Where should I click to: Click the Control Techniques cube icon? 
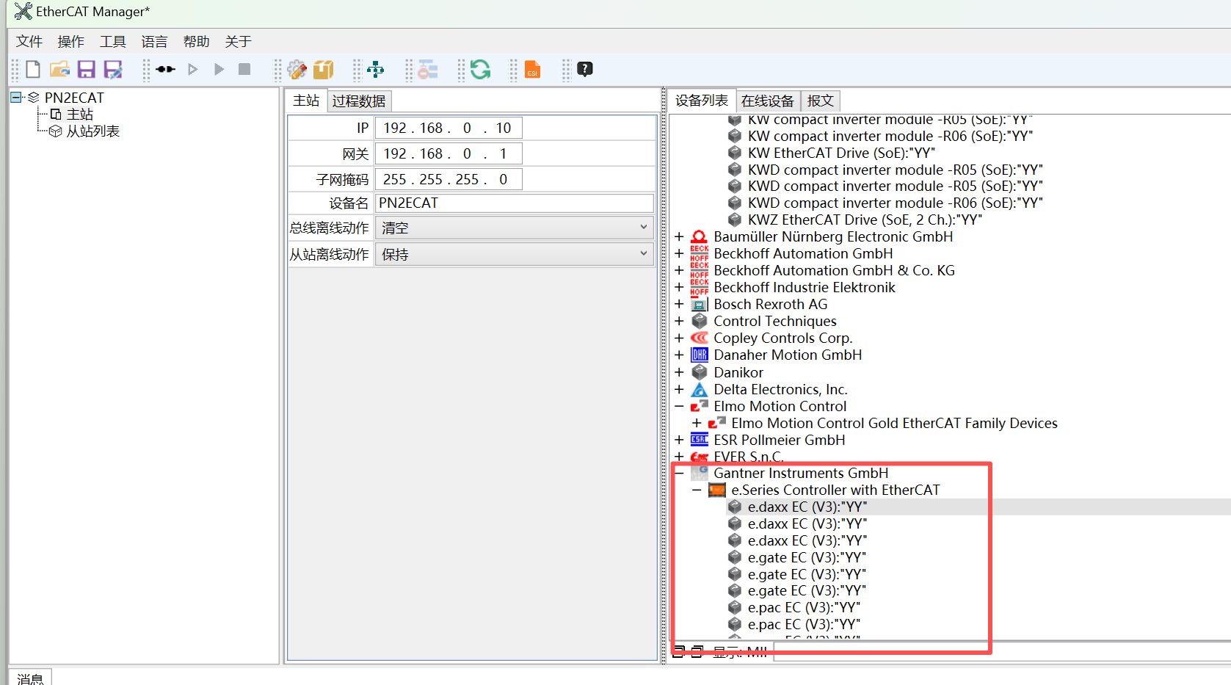[x=699, y=321]
